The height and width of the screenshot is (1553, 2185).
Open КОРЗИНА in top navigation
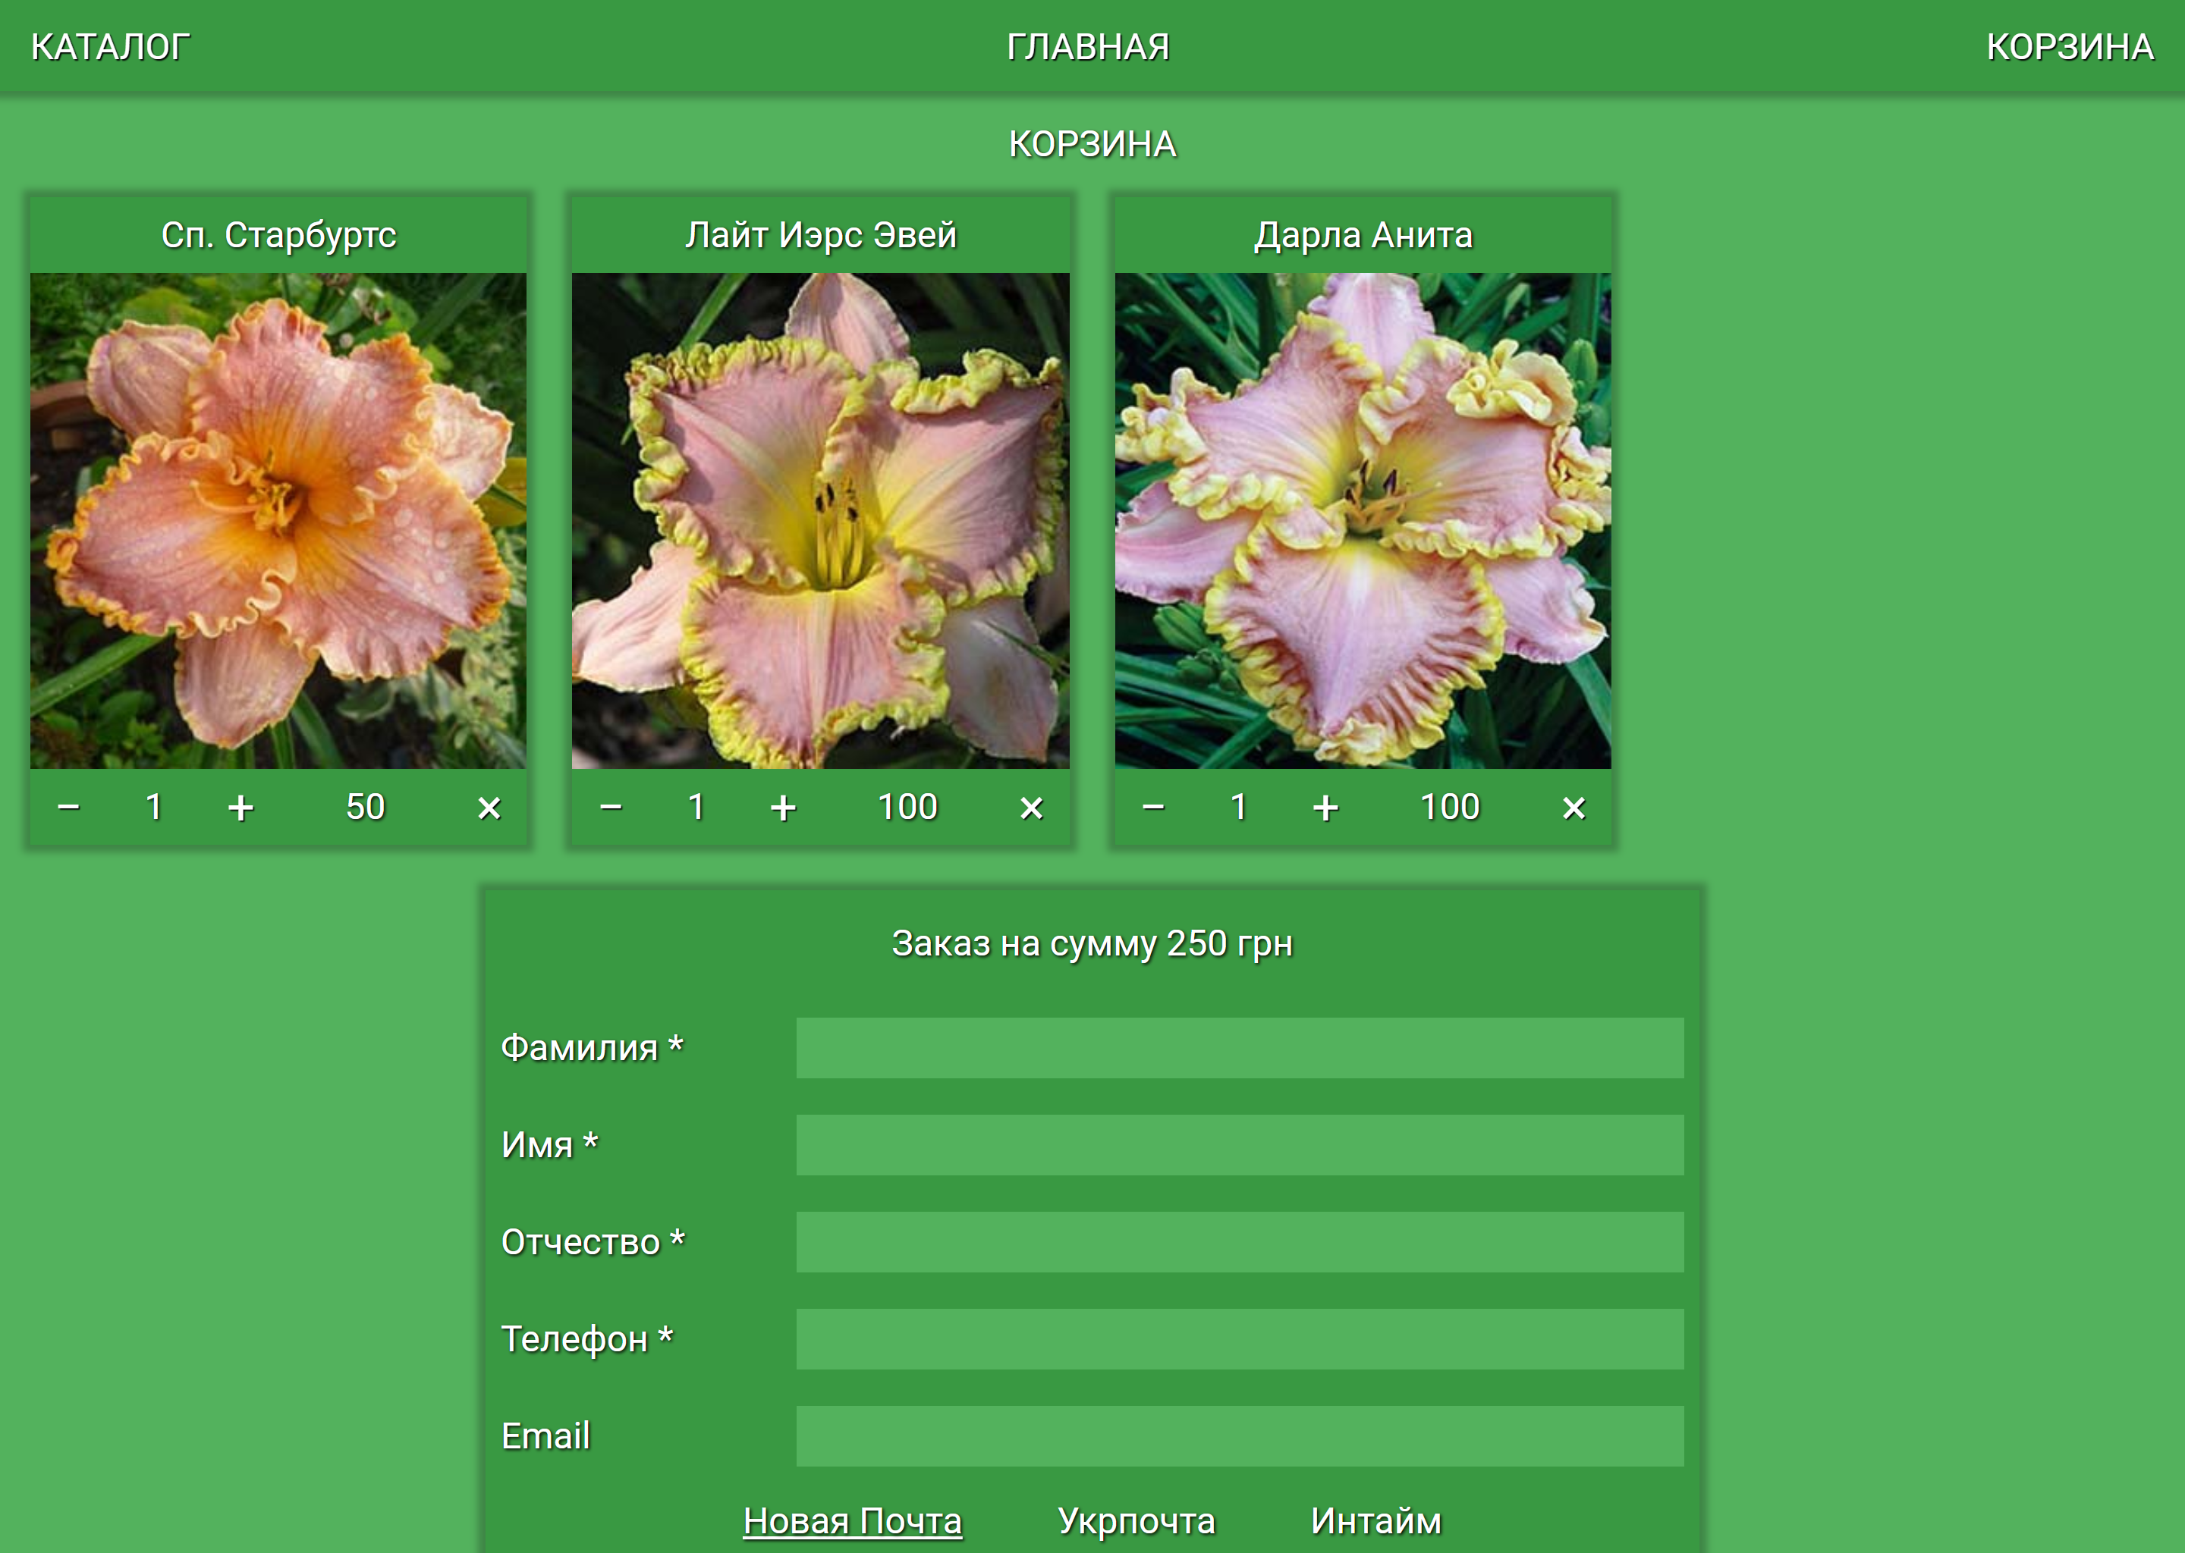[2069, 47]
